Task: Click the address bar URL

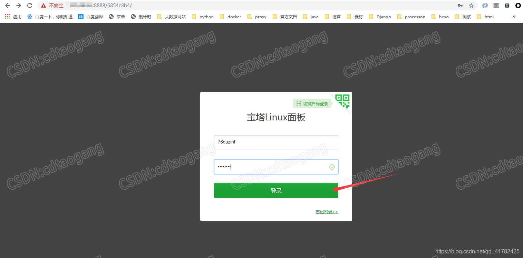Action: [x=100, y=6]
